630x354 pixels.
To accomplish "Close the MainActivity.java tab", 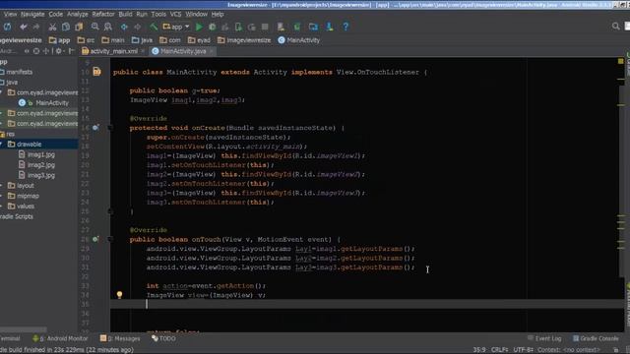I will (212, 51).
